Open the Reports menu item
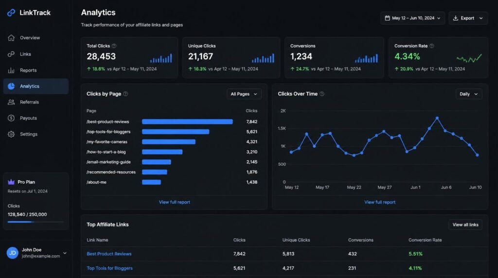Viewport: 498px width, 278px height. (36, 70)
